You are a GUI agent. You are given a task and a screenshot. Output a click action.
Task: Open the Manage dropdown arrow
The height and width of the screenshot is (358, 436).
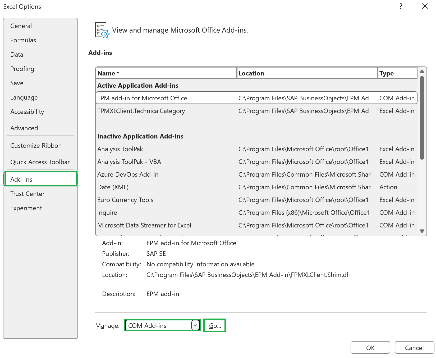click(195, 325)
